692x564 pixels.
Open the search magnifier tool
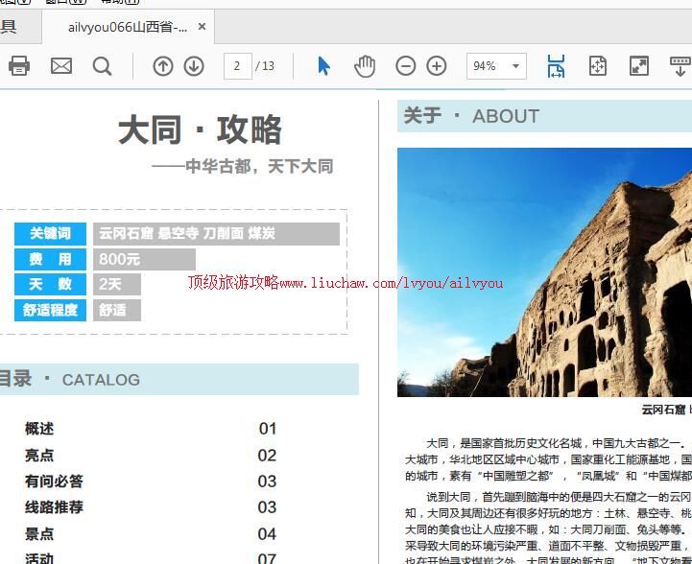[102, 65]
